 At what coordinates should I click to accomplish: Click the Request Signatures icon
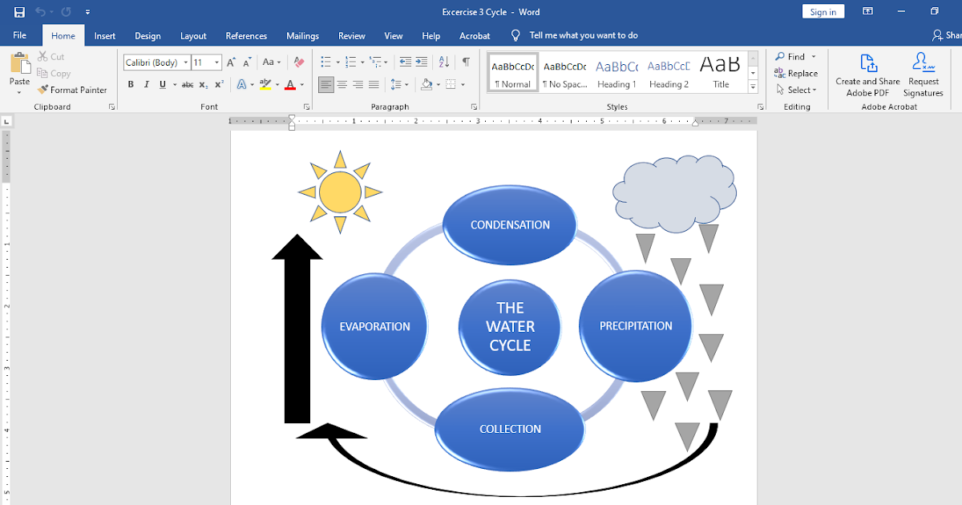[x=923, y=72]
